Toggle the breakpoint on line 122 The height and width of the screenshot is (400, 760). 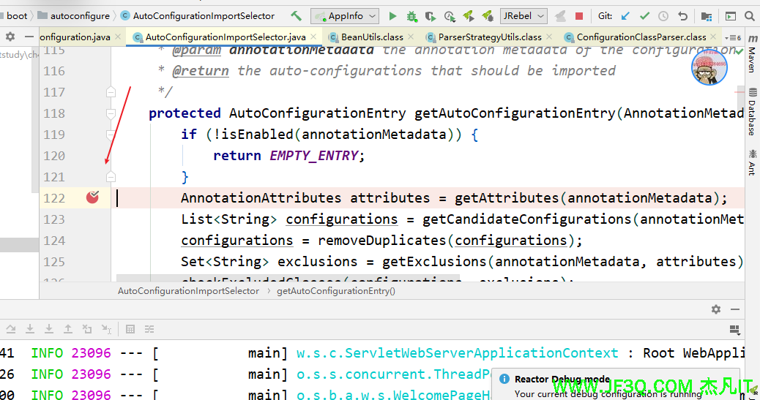92,197
